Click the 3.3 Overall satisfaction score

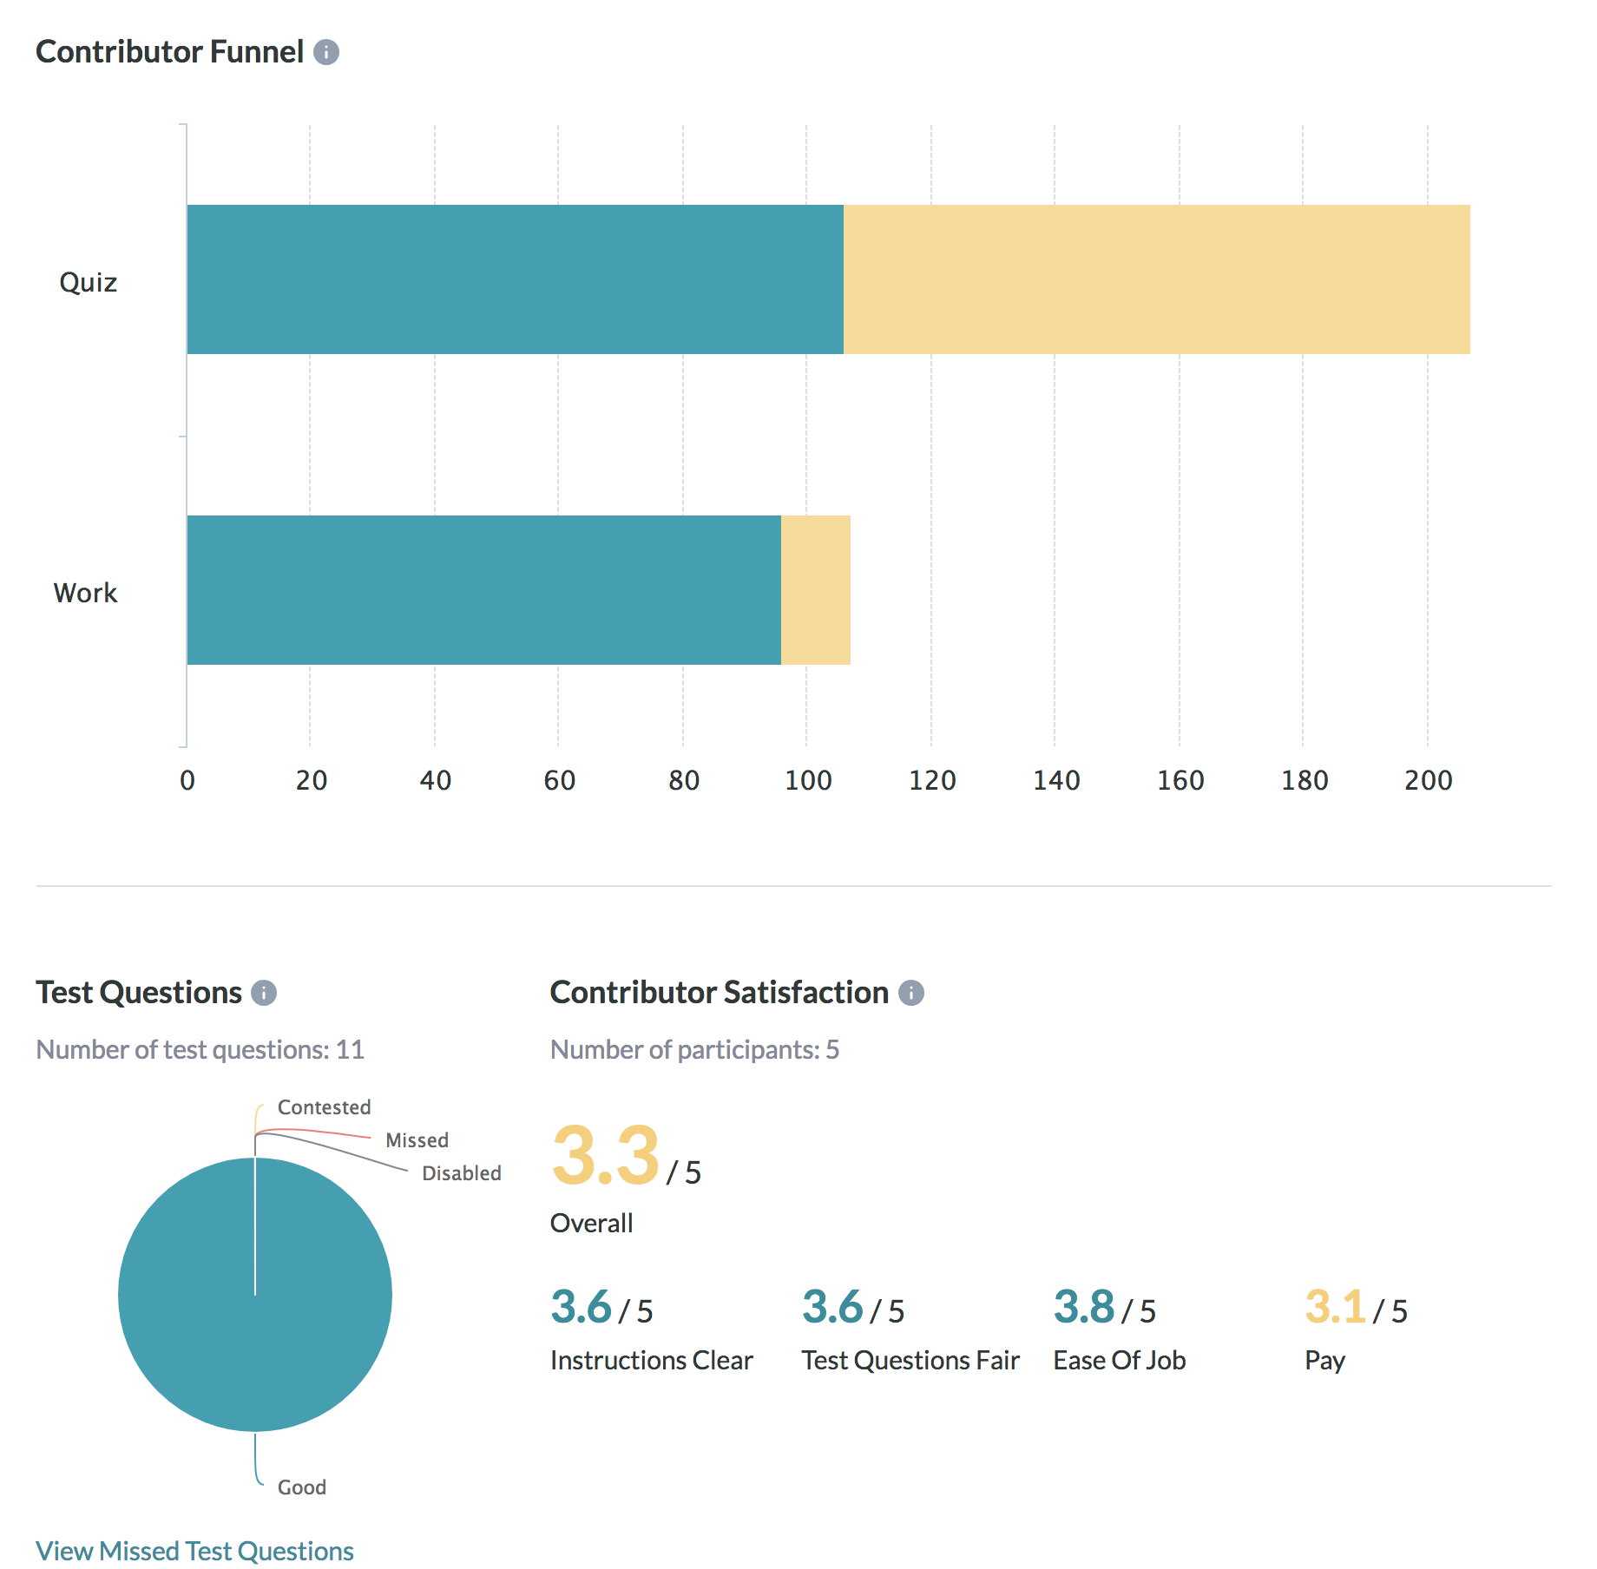pyautogui.click(x=606, y=1156)
